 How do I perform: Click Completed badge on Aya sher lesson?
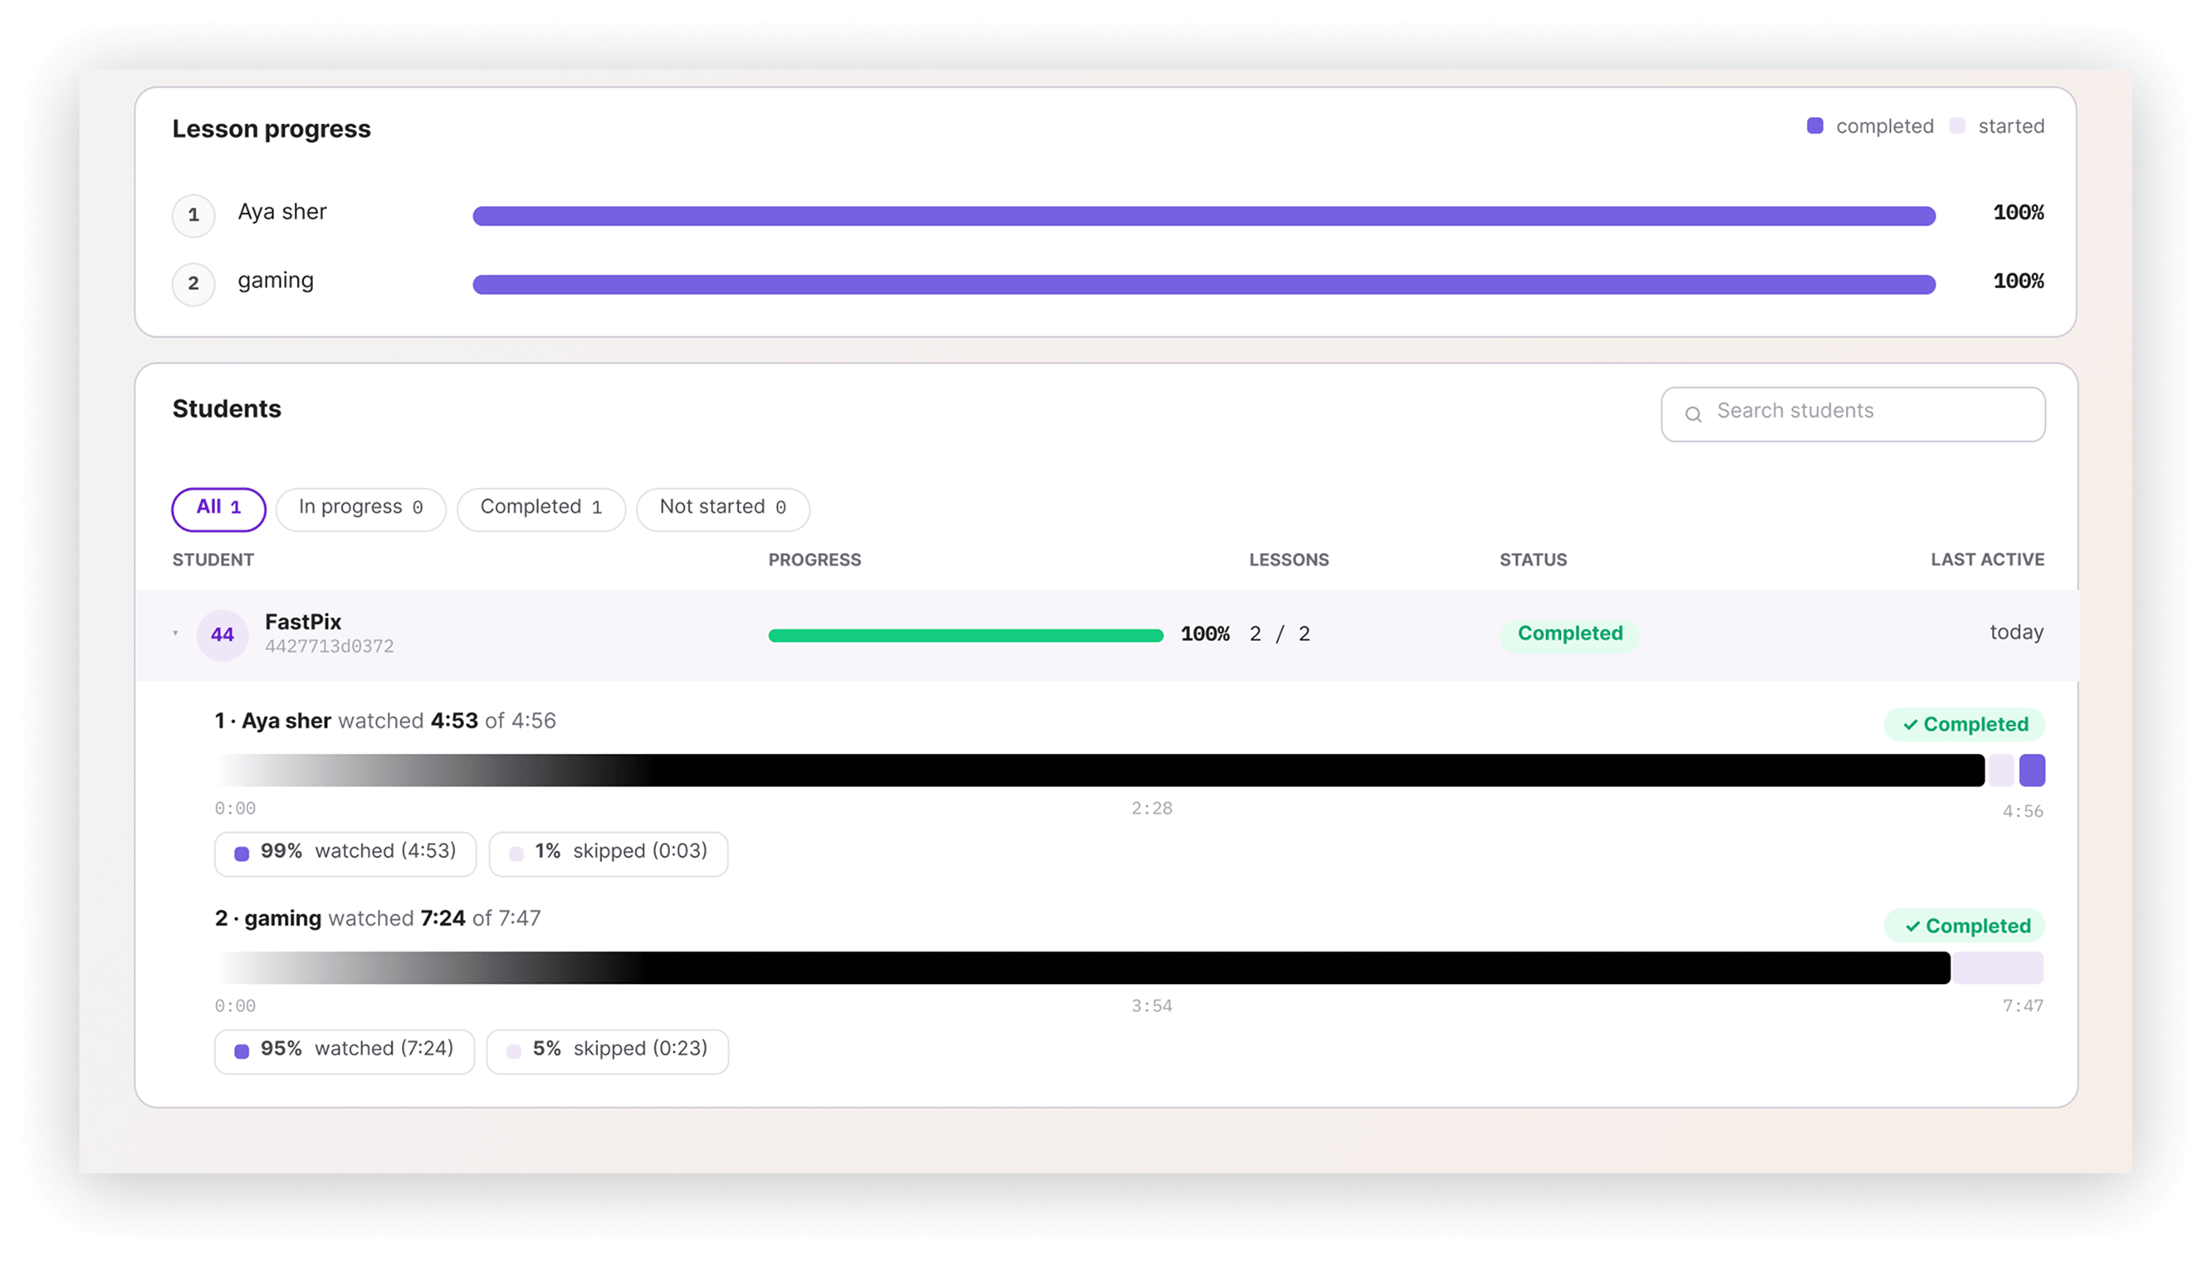pyautogui.click(x=1964, y=724)
